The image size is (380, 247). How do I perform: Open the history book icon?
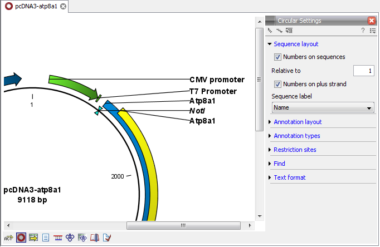click(95, 238)
